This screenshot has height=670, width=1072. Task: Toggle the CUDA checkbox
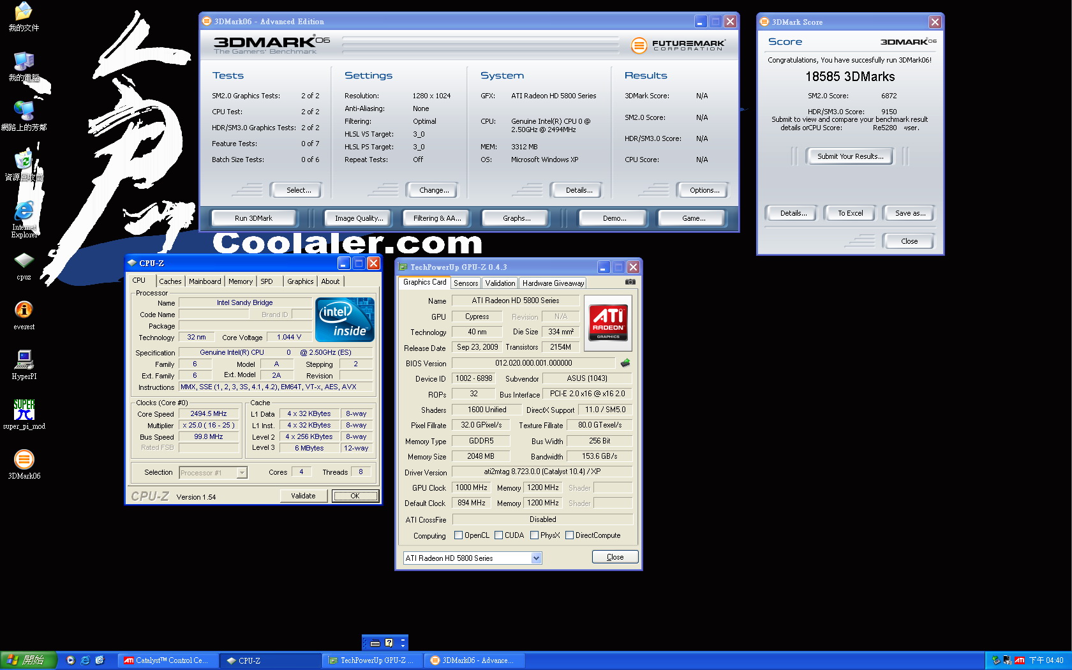click(498, 535)
